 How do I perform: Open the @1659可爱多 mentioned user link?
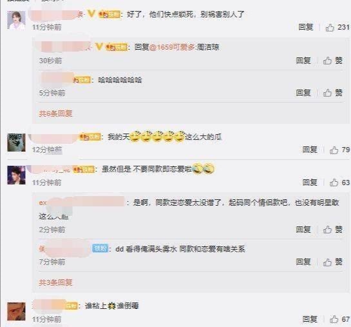pyautogui.click(x=172, y=47)
